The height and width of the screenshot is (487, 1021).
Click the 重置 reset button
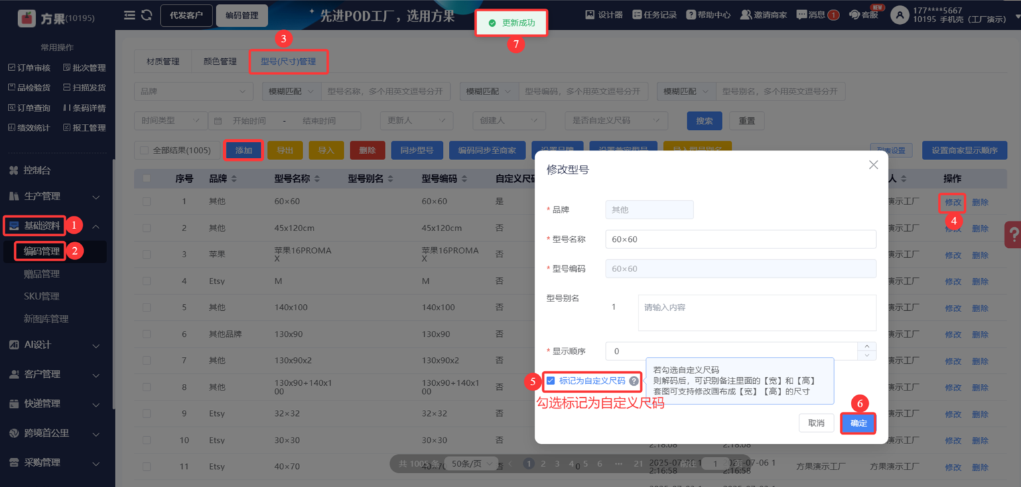click(746, 121)
